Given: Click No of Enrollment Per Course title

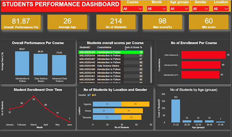Looking at the screenshot, I should pyautogui.click(x=194, y=43).
